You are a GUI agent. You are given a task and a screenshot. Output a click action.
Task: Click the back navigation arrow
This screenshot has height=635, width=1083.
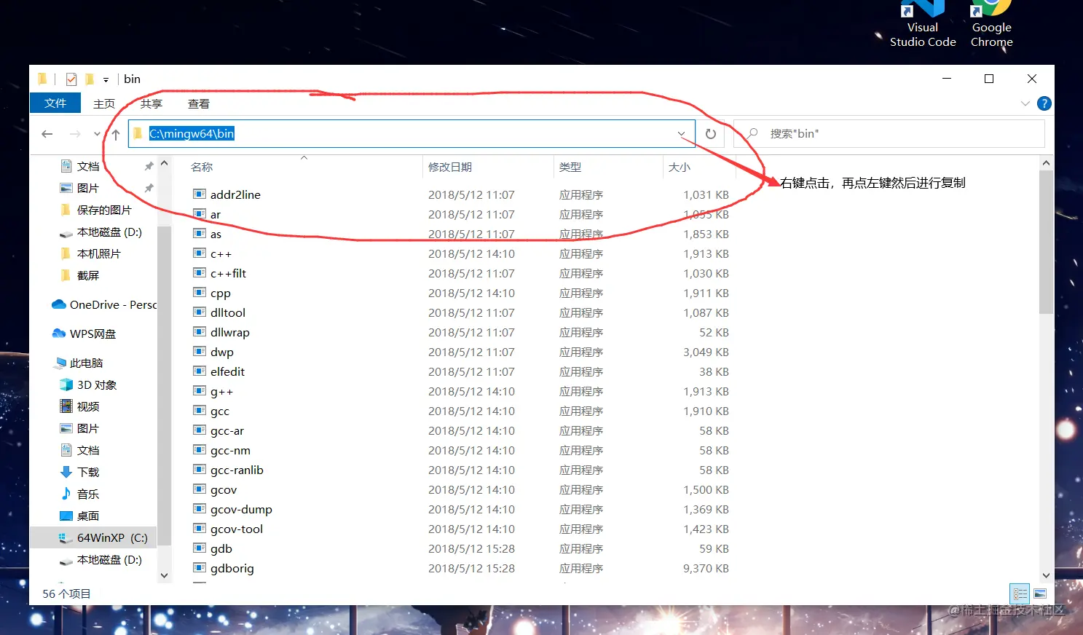pyautogui.click(x=47, y=134)
